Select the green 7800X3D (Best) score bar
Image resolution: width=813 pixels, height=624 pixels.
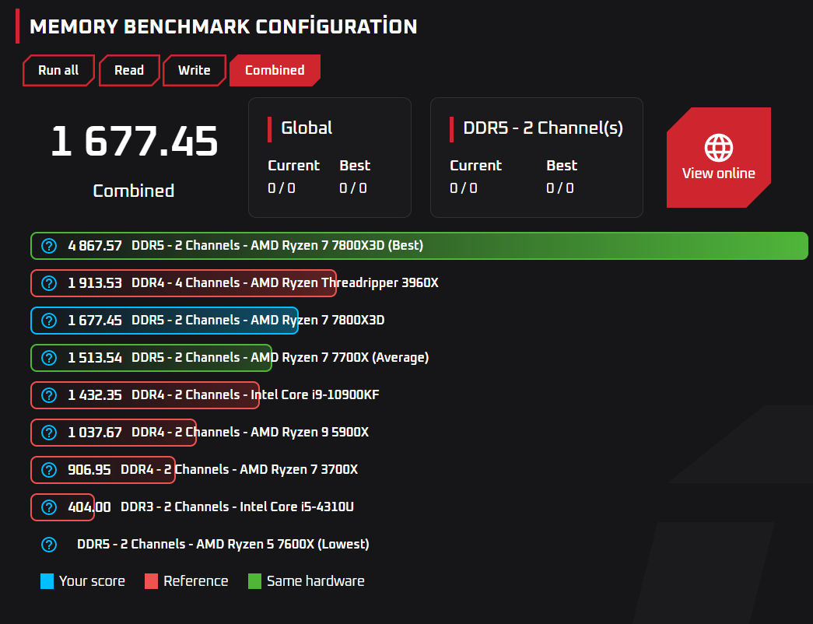point(419,246)
